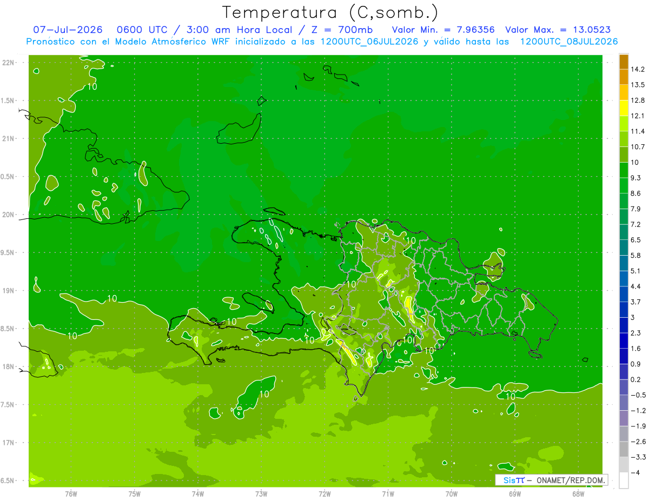Viewport: 649px width, 501px height.
Task: Click the "4.4" colorbar label
Action: [635, 286]
